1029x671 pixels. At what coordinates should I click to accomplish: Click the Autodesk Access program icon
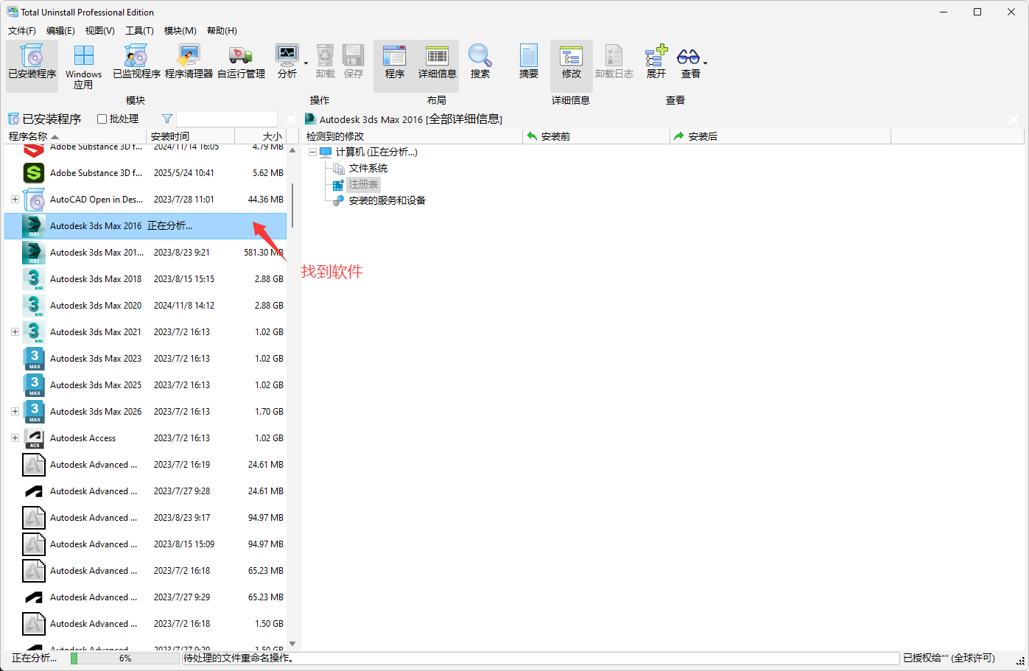(34, 438)
